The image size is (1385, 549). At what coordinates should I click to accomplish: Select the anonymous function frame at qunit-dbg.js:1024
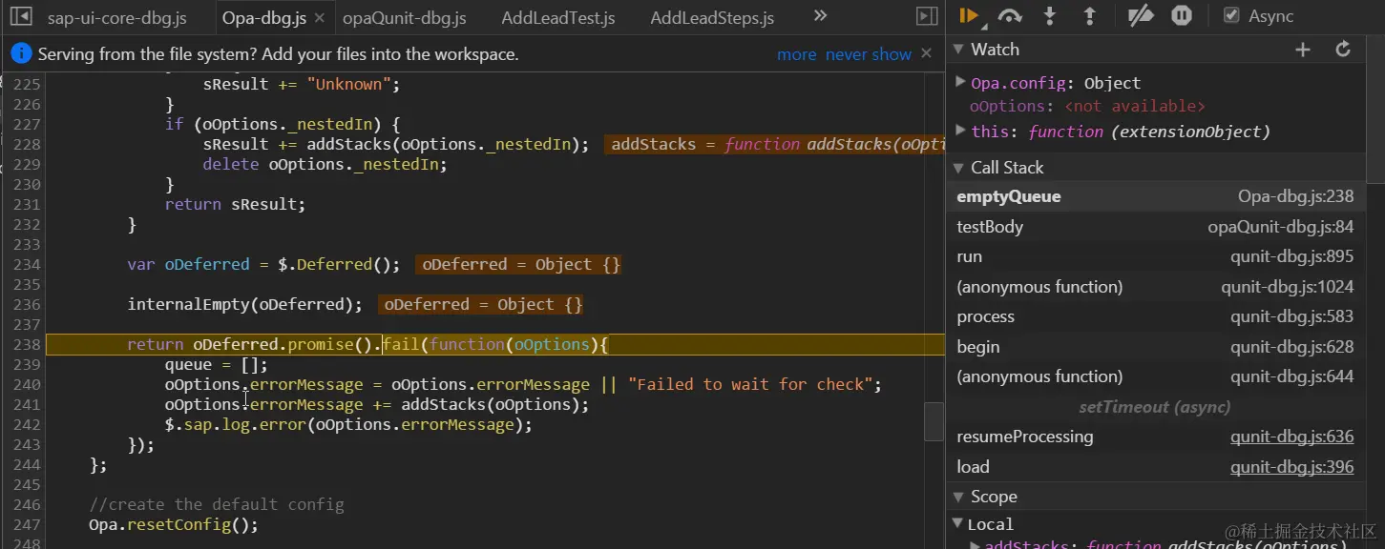point(1155,287)
